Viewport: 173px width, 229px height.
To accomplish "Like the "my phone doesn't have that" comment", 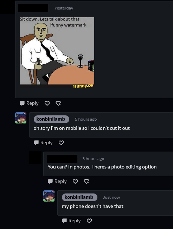I will coord(89,221).
